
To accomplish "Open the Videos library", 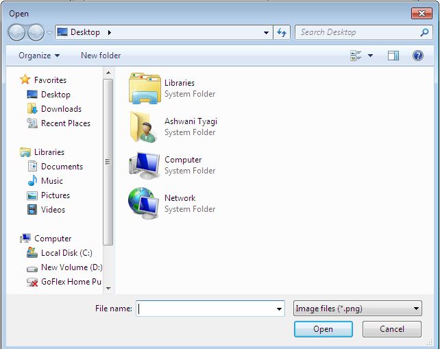I will tap(53, 210).
